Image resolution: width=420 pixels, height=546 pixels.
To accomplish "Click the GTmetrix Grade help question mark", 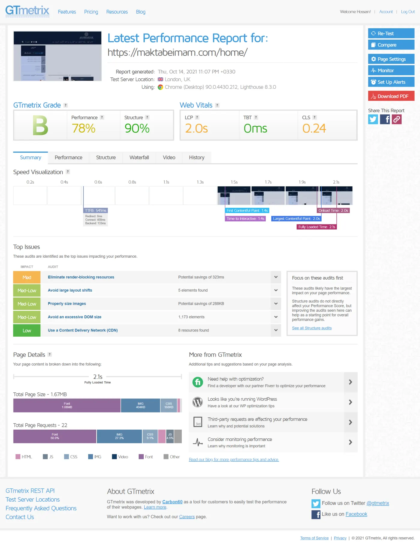I will click(66, 105).
